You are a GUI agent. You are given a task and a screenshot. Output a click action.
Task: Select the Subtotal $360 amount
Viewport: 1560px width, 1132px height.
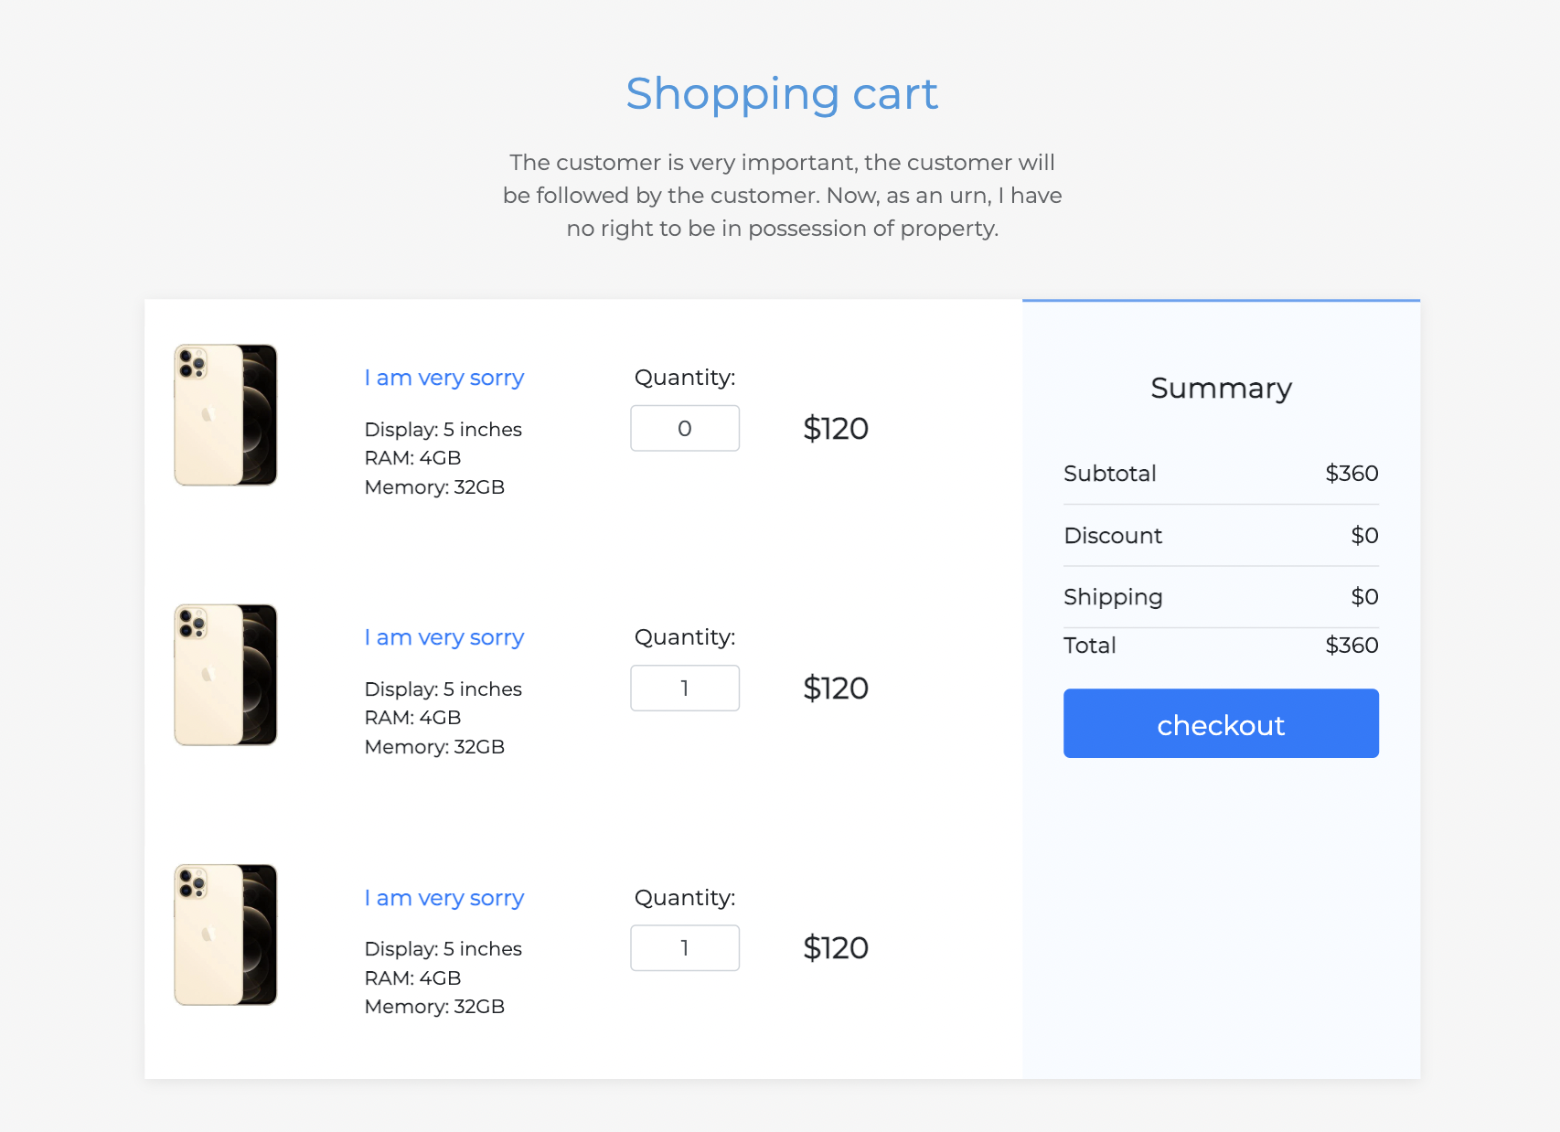pos(1352,474)
